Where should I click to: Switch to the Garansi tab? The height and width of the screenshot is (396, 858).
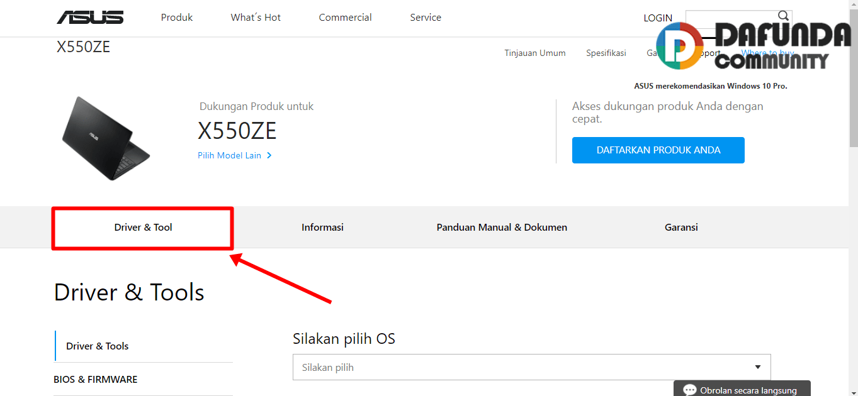coord(681,228)
